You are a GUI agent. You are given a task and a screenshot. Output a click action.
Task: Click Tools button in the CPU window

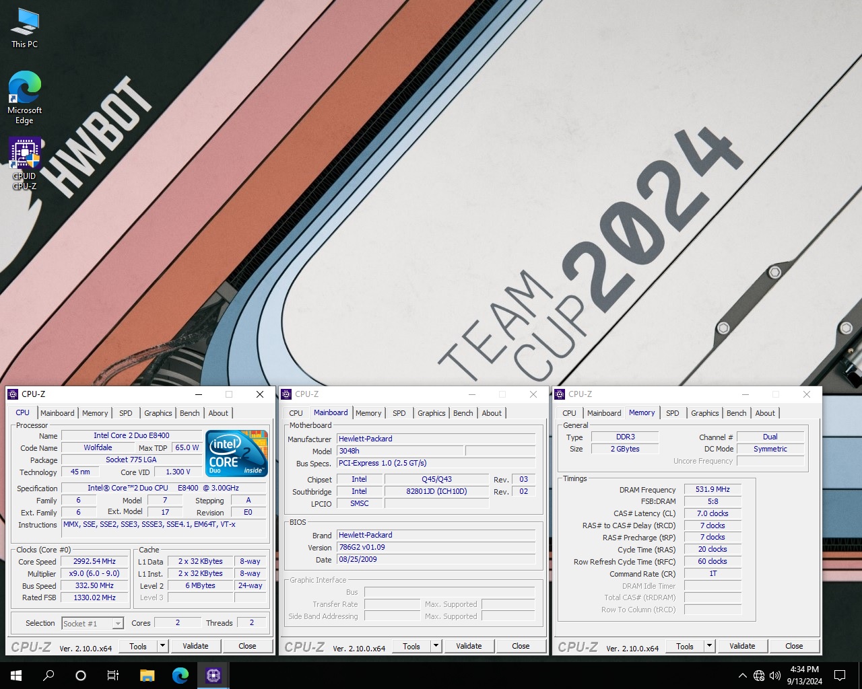click(x=138, y=646)
